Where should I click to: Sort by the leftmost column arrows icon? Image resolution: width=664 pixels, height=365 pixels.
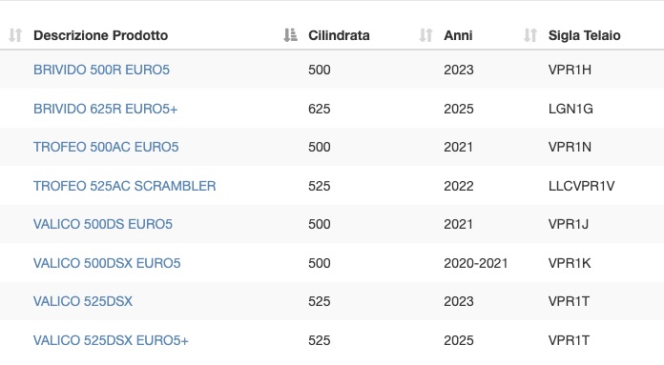click(x=15, y=35)
